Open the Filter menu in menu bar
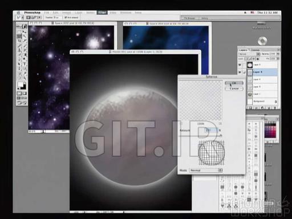This screenshot has height=219, width=292. [x=102, y=13]
